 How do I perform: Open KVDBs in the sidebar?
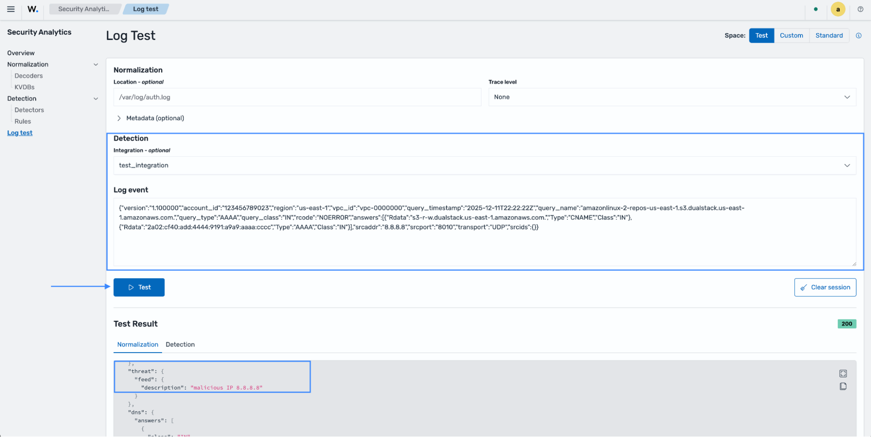pyautogui.click(x=24, y=87)
